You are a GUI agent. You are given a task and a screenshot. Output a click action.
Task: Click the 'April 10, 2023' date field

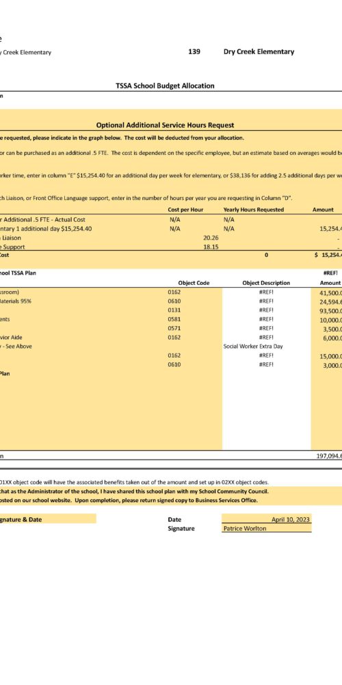coord(267,520)
